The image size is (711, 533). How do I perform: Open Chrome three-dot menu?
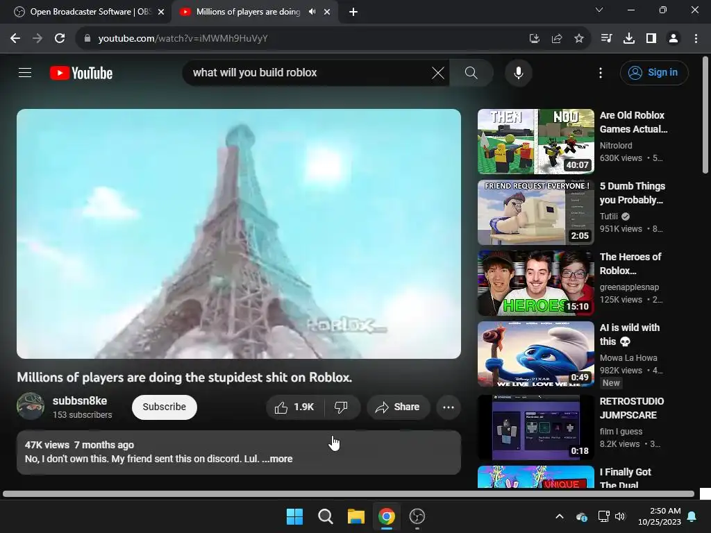696,39
